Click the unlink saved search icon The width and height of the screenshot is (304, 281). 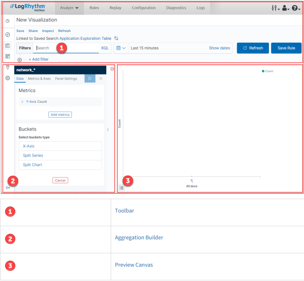116,38
